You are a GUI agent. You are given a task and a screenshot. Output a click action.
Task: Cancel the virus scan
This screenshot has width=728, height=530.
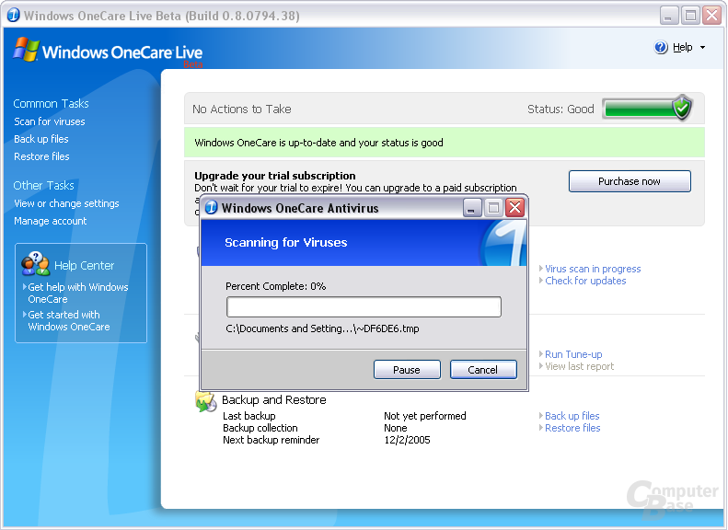483,370
